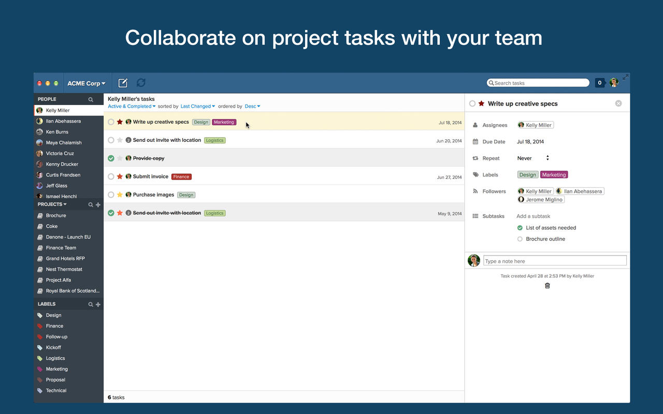Open notifications counter badge

tap(599, 83)
